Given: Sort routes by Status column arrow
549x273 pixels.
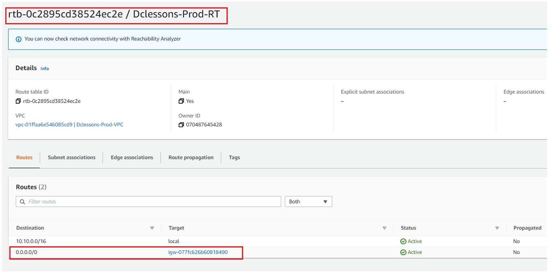Looking at the screenshot, I should coord(497,228).
